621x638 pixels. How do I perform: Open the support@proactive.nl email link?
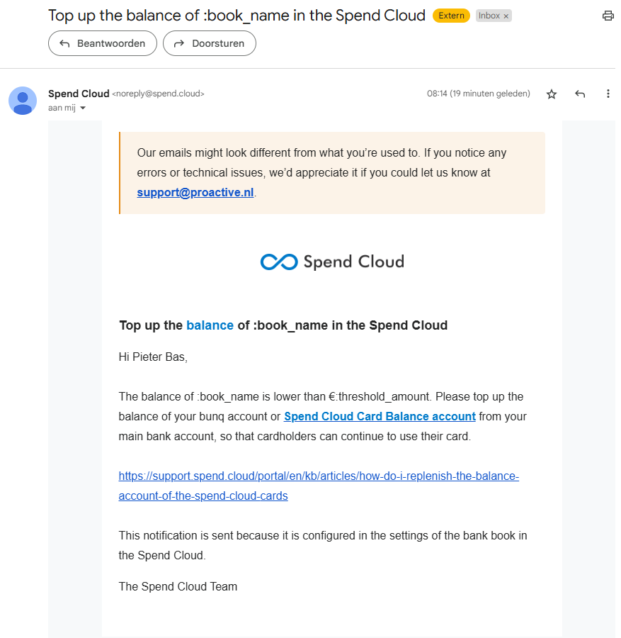coord(195,192)
